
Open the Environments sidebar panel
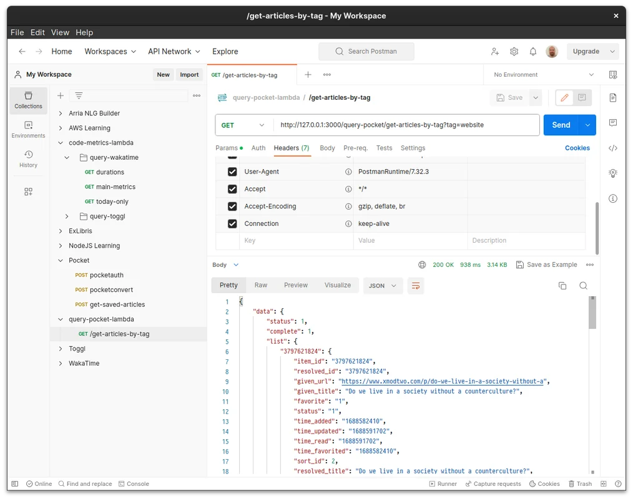point(28,130)
